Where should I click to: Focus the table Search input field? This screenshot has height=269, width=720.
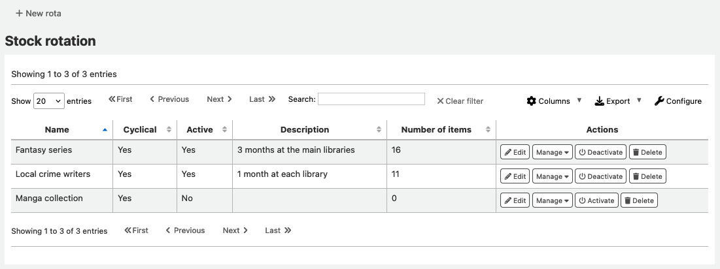tap(371, 99)
